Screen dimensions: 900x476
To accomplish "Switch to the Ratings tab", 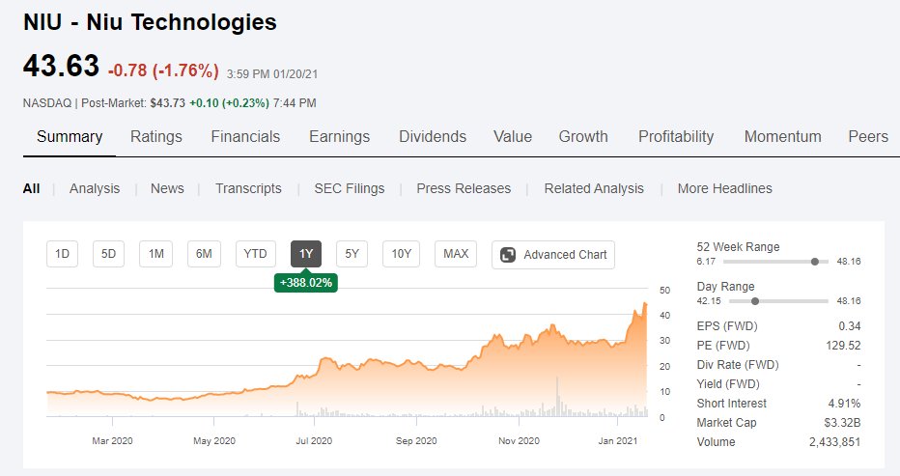I will (x=156, y=137).
